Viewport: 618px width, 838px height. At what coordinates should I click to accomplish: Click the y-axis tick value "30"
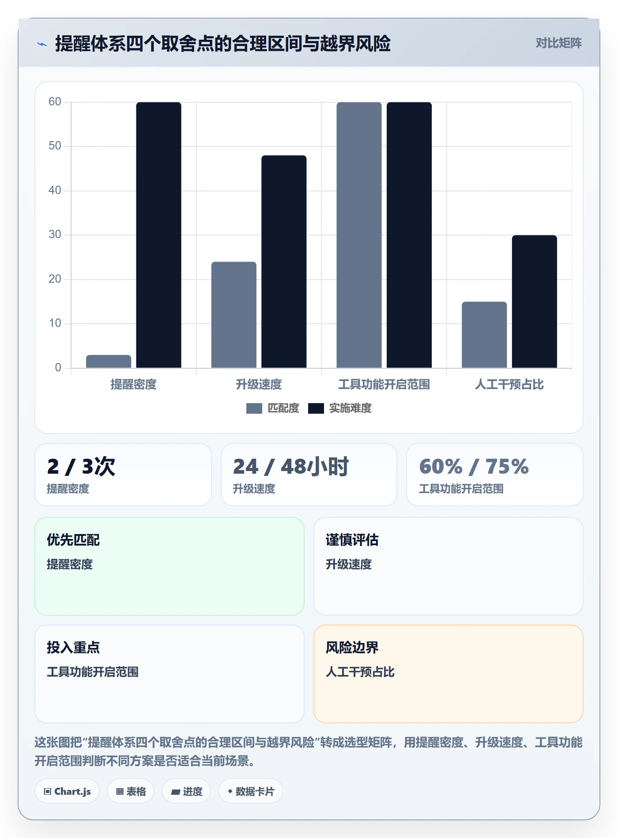coord(55,235)
